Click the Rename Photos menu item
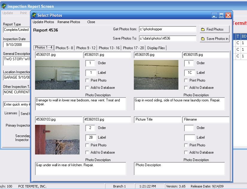This screenshot has width=247, height=189. click(69, 22)
